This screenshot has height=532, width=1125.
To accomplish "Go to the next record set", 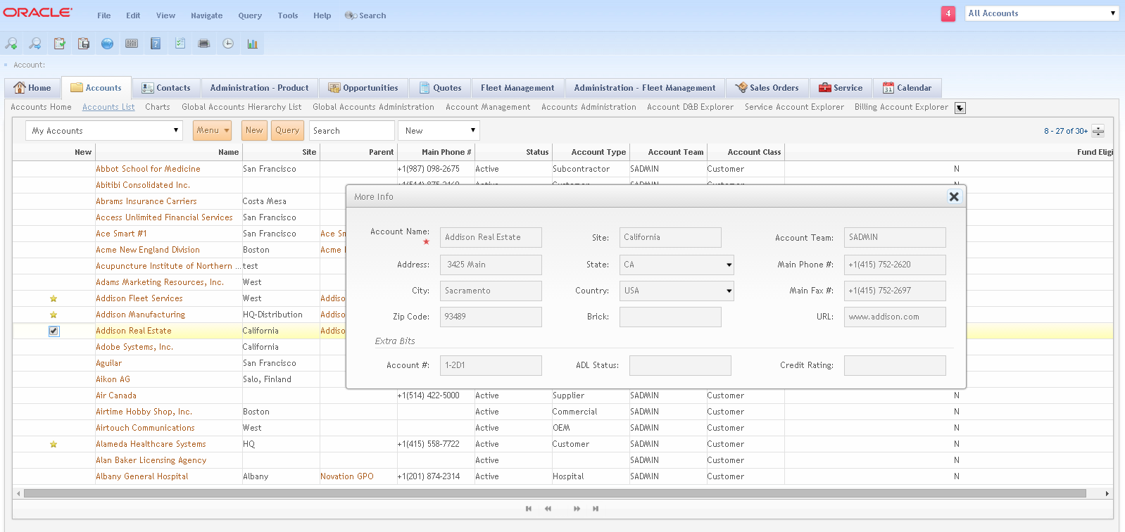I will (577, 509).
